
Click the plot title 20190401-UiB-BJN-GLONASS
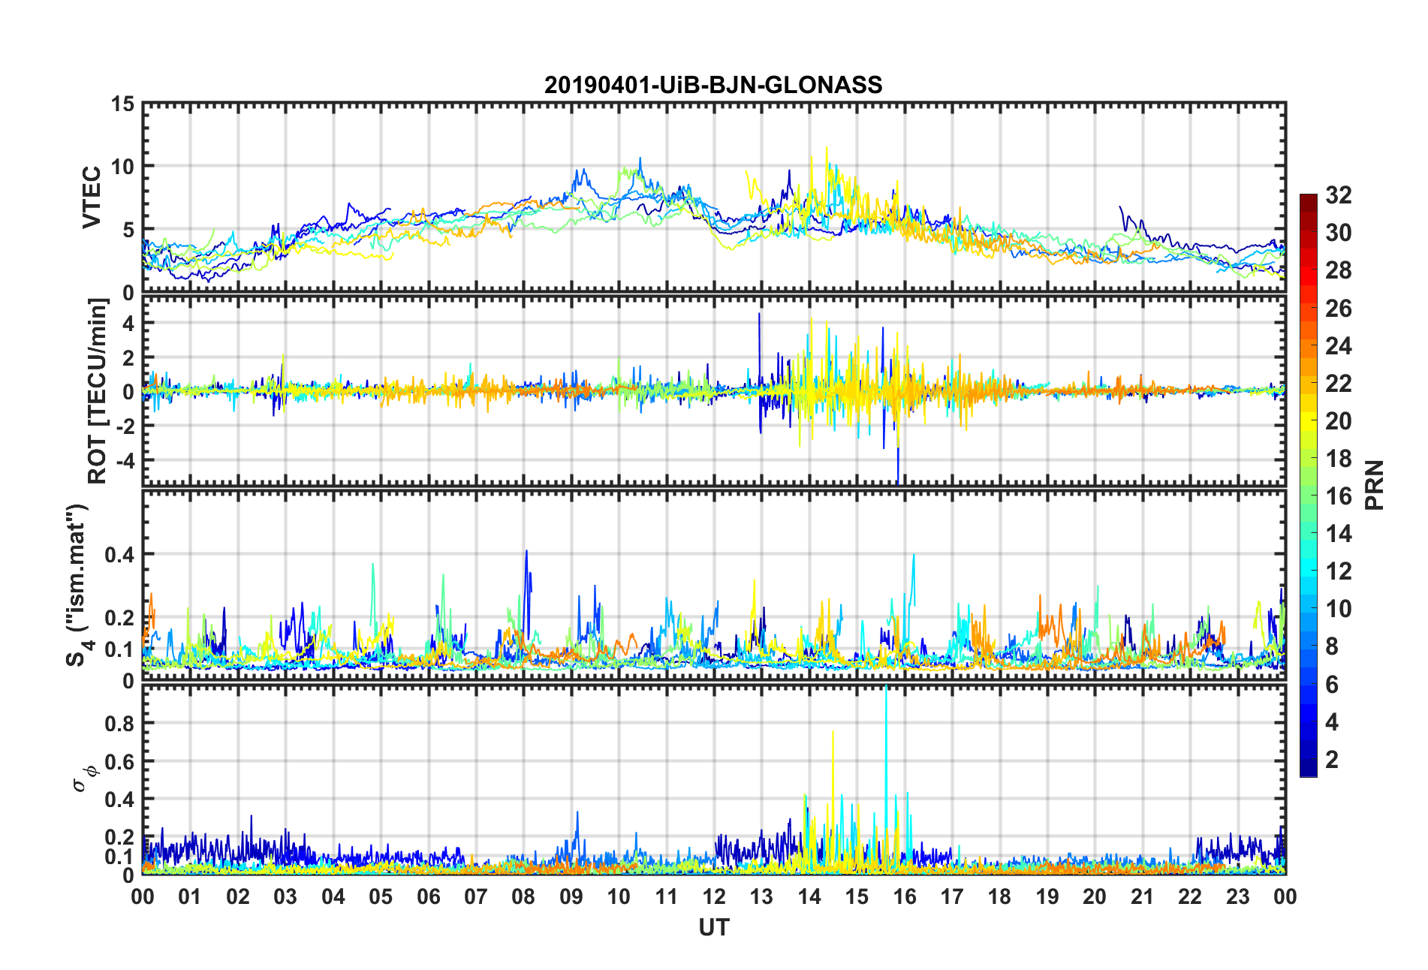pos(713,85)
